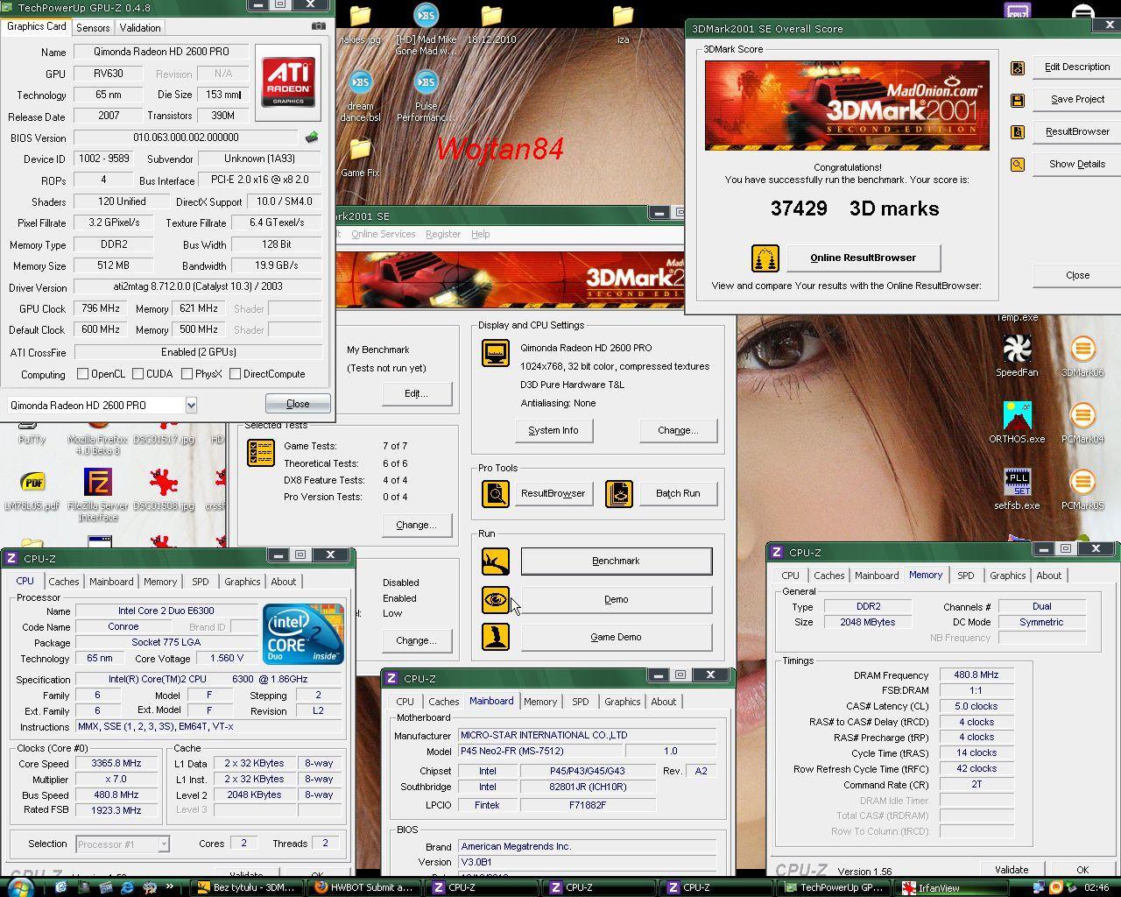The width and height of the screenshot is (1121, 897).
Task: Click the Benchmark run icon
Action: [496, 562]
